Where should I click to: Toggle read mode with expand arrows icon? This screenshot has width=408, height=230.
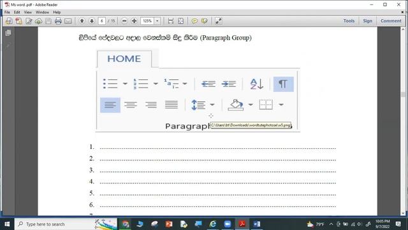pyautogui.click(x=218, y=21)
